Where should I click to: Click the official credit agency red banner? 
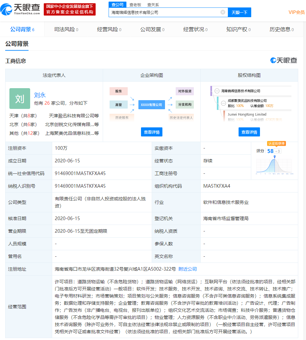(x=70, y=9)
